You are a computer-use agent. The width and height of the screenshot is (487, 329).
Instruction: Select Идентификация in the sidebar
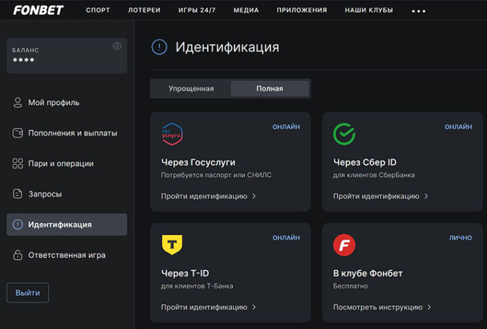(x=67, y=224)
